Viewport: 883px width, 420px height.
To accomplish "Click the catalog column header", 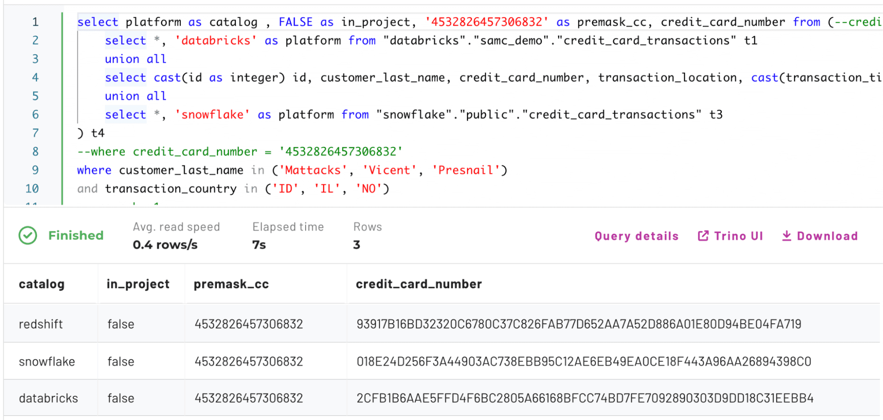I will (x=42, y=284).
